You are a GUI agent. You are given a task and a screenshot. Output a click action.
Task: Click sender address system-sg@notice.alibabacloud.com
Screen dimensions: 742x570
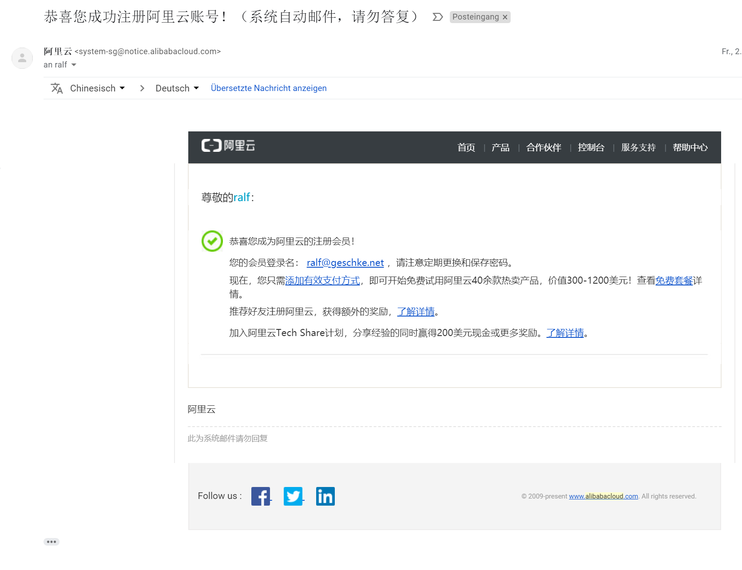tap(148, 51)
